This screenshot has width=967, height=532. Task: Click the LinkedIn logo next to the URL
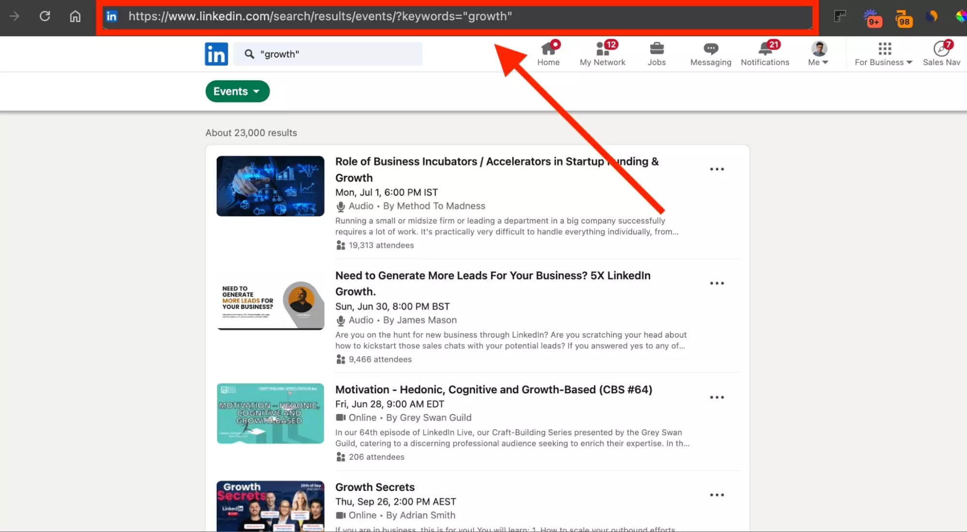(x=111, y=16)
